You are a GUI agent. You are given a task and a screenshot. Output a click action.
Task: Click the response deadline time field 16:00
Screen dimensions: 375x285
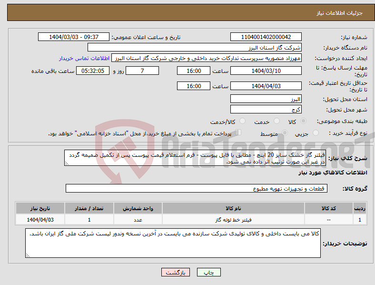(x=194, y=71)
